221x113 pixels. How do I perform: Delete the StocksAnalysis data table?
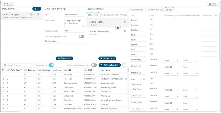coord(38,15)
